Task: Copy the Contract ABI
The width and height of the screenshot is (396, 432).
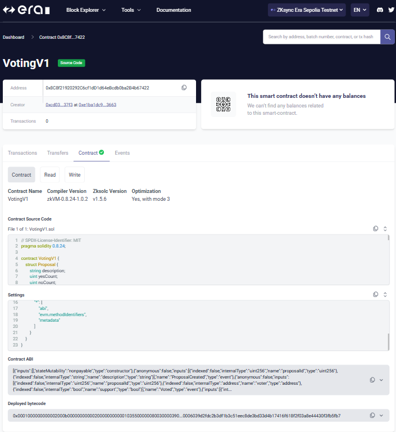Action: pos(372,380)
